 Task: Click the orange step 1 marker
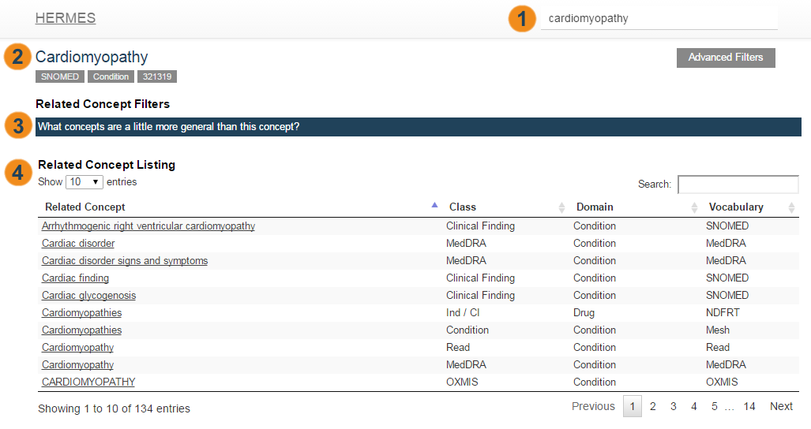tap(520, 19)
